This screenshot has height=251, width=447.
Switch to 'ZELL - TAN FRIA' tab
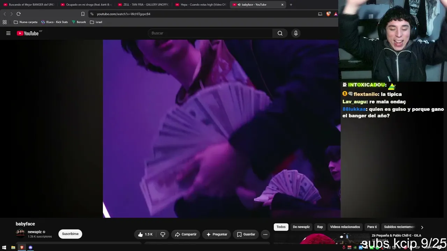143,5
